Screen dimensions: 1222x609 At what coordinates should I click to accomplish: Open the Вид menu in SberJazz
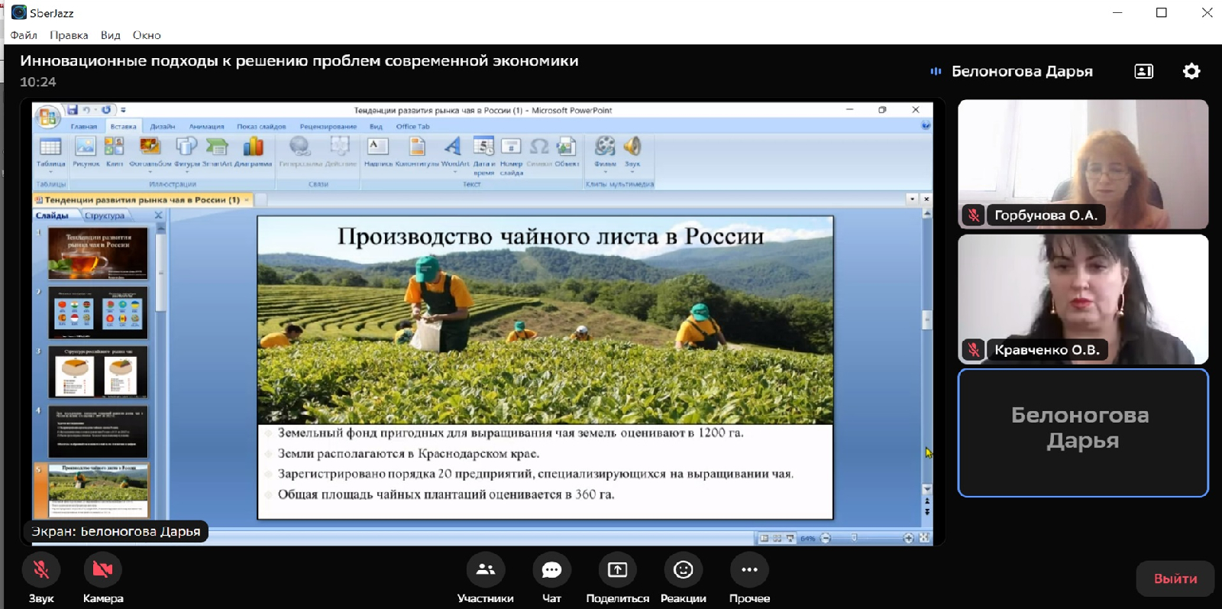[x=110, y=35]
